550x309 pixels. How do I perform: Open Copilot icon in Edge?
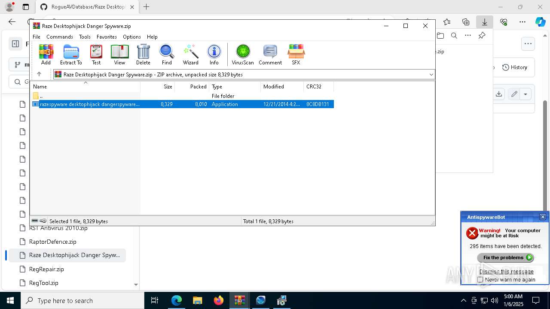pos(540,22)
